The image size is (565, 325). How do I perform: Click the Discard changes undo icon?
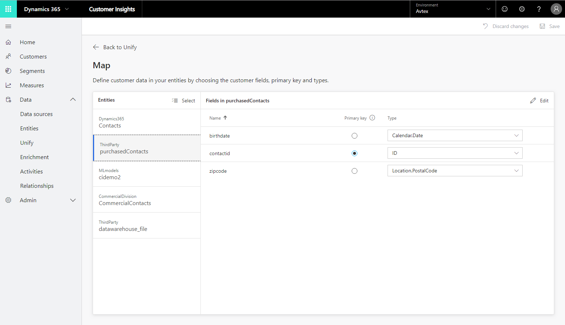point(485,26)
